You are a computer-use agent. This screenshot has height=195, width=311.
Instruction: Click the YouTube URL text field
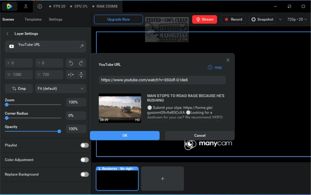tap(162, 80)
